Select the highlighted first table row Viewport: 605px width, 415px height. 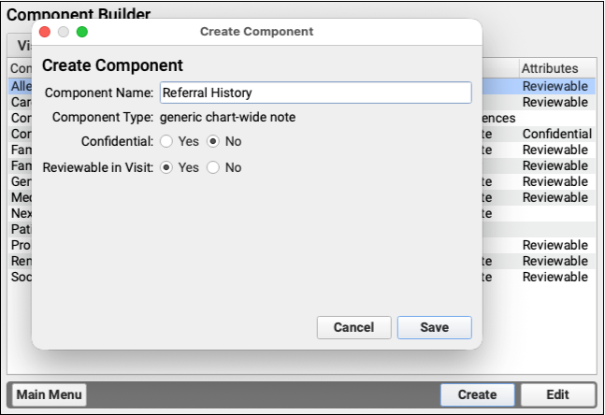point(555,86)
